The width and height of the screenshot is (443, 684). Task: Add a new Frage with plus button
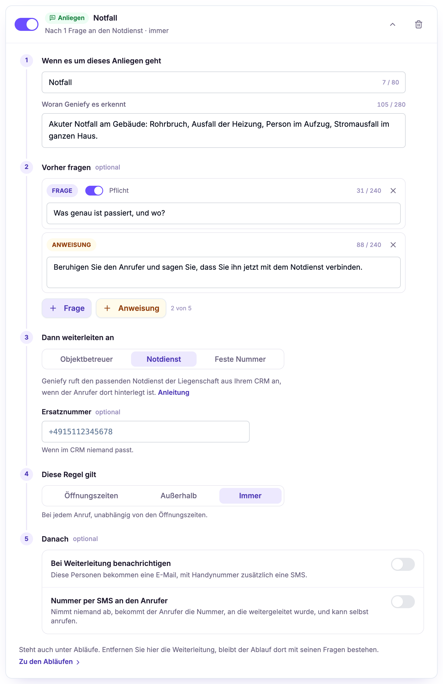coord(67,308)
